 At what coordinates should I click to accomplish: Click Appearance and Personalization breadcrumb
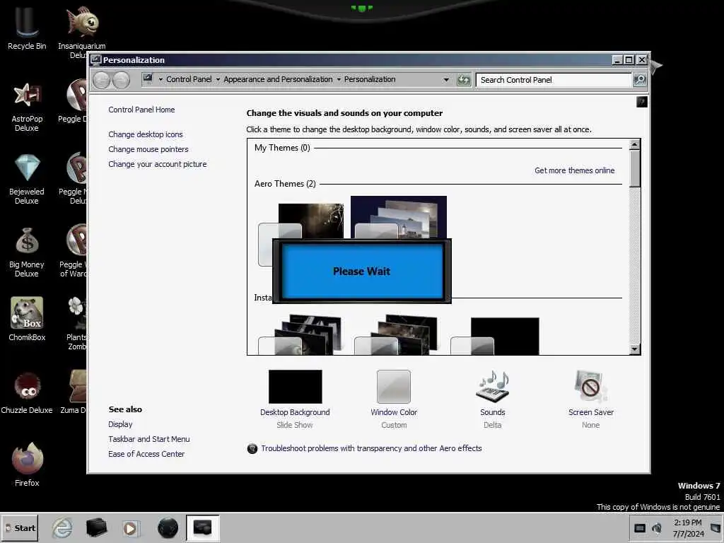point(278,79)
